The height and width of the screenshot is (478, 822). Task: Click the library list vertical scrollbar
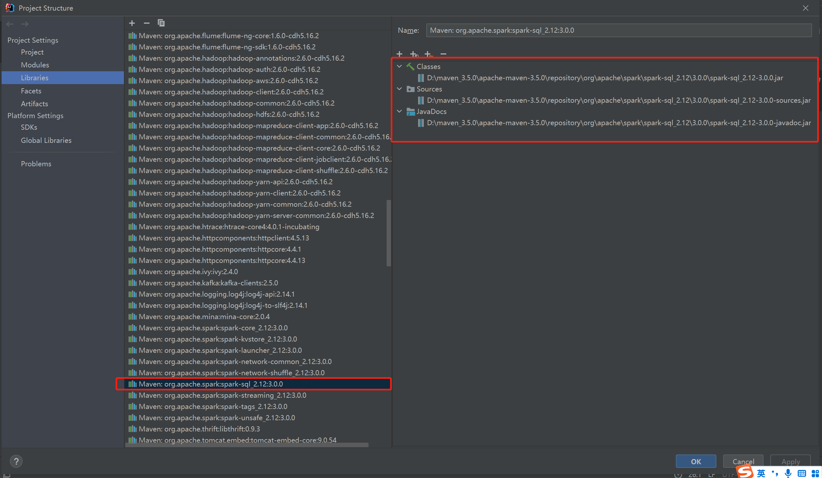pos(389,233)
